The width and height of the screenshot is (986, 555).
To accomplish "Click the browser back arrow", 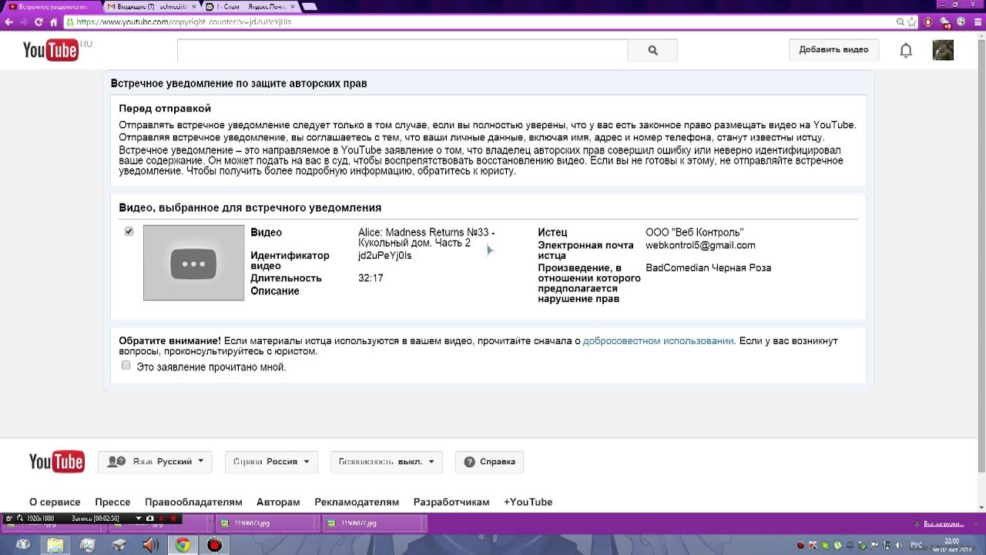I will click(x=8, y=22).
